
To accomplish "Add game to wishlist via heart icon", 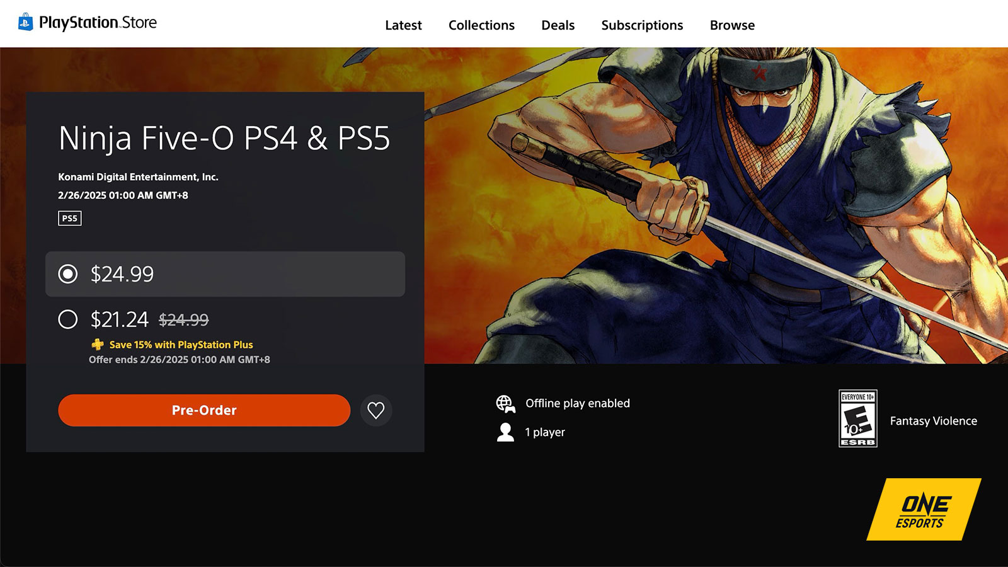I will (x=376, y=410).
